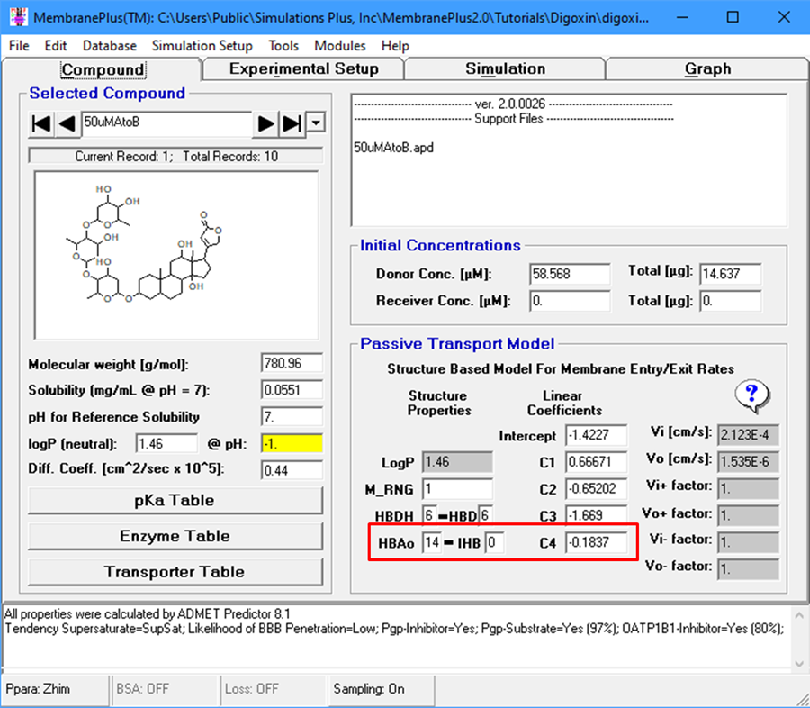Click the Donor Conc. field
Screen dimensions: 810x708
570,274
